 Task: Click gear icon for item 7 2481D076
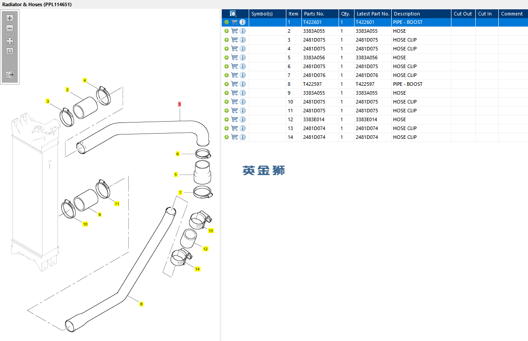click(227, 75)
